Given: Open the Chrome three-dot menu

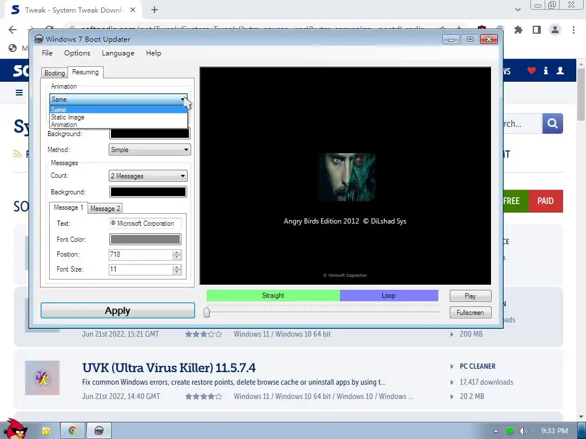Looking at the screenshot, I should click(x=573, y=30).
